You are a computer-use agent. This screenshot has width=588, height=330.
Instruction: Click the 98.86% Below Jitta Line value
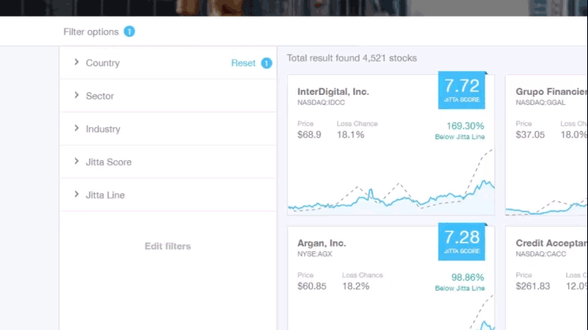point(460,282)
